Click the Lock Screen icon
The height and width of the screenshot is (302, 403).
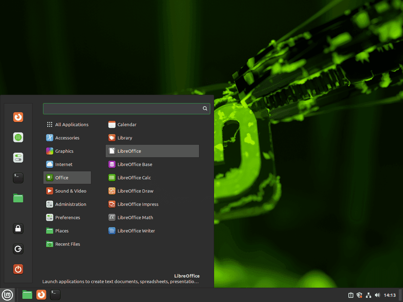point(18,229)
